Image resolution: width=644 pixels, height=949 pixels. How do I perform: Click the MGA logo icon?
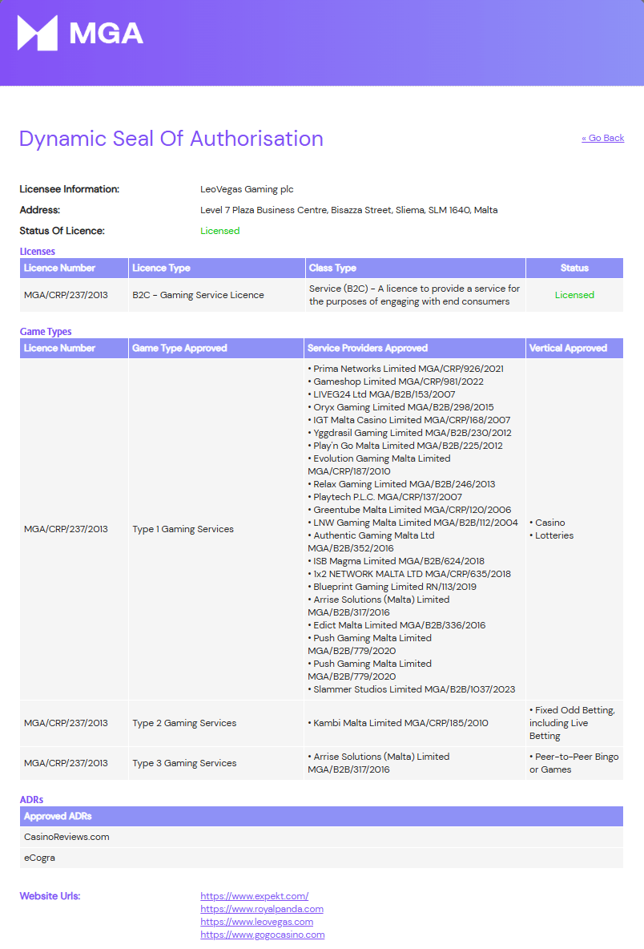click(x=38, y=33)
